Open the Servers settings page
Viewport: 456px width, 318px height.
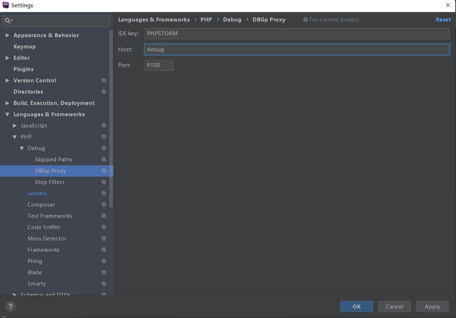[x=37, y=193]
